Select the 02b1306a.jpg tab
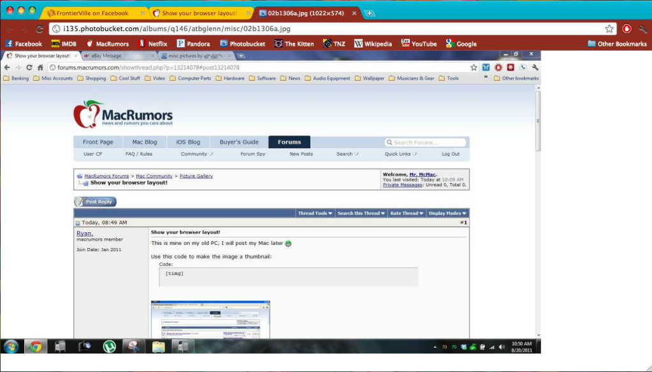652x372 pixels. point(307,13)
